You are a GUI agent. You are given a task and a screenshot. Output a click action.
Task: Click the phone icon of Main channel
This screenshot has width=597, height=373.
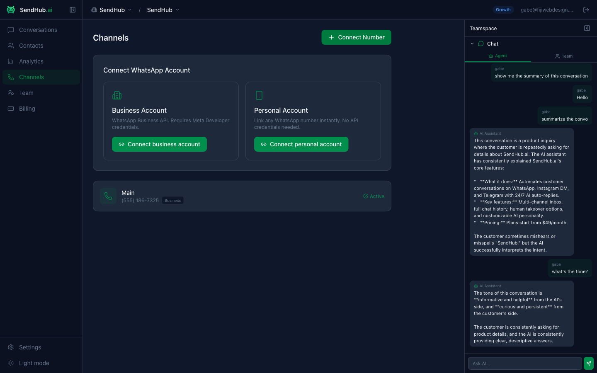click(x=108, y=196)
